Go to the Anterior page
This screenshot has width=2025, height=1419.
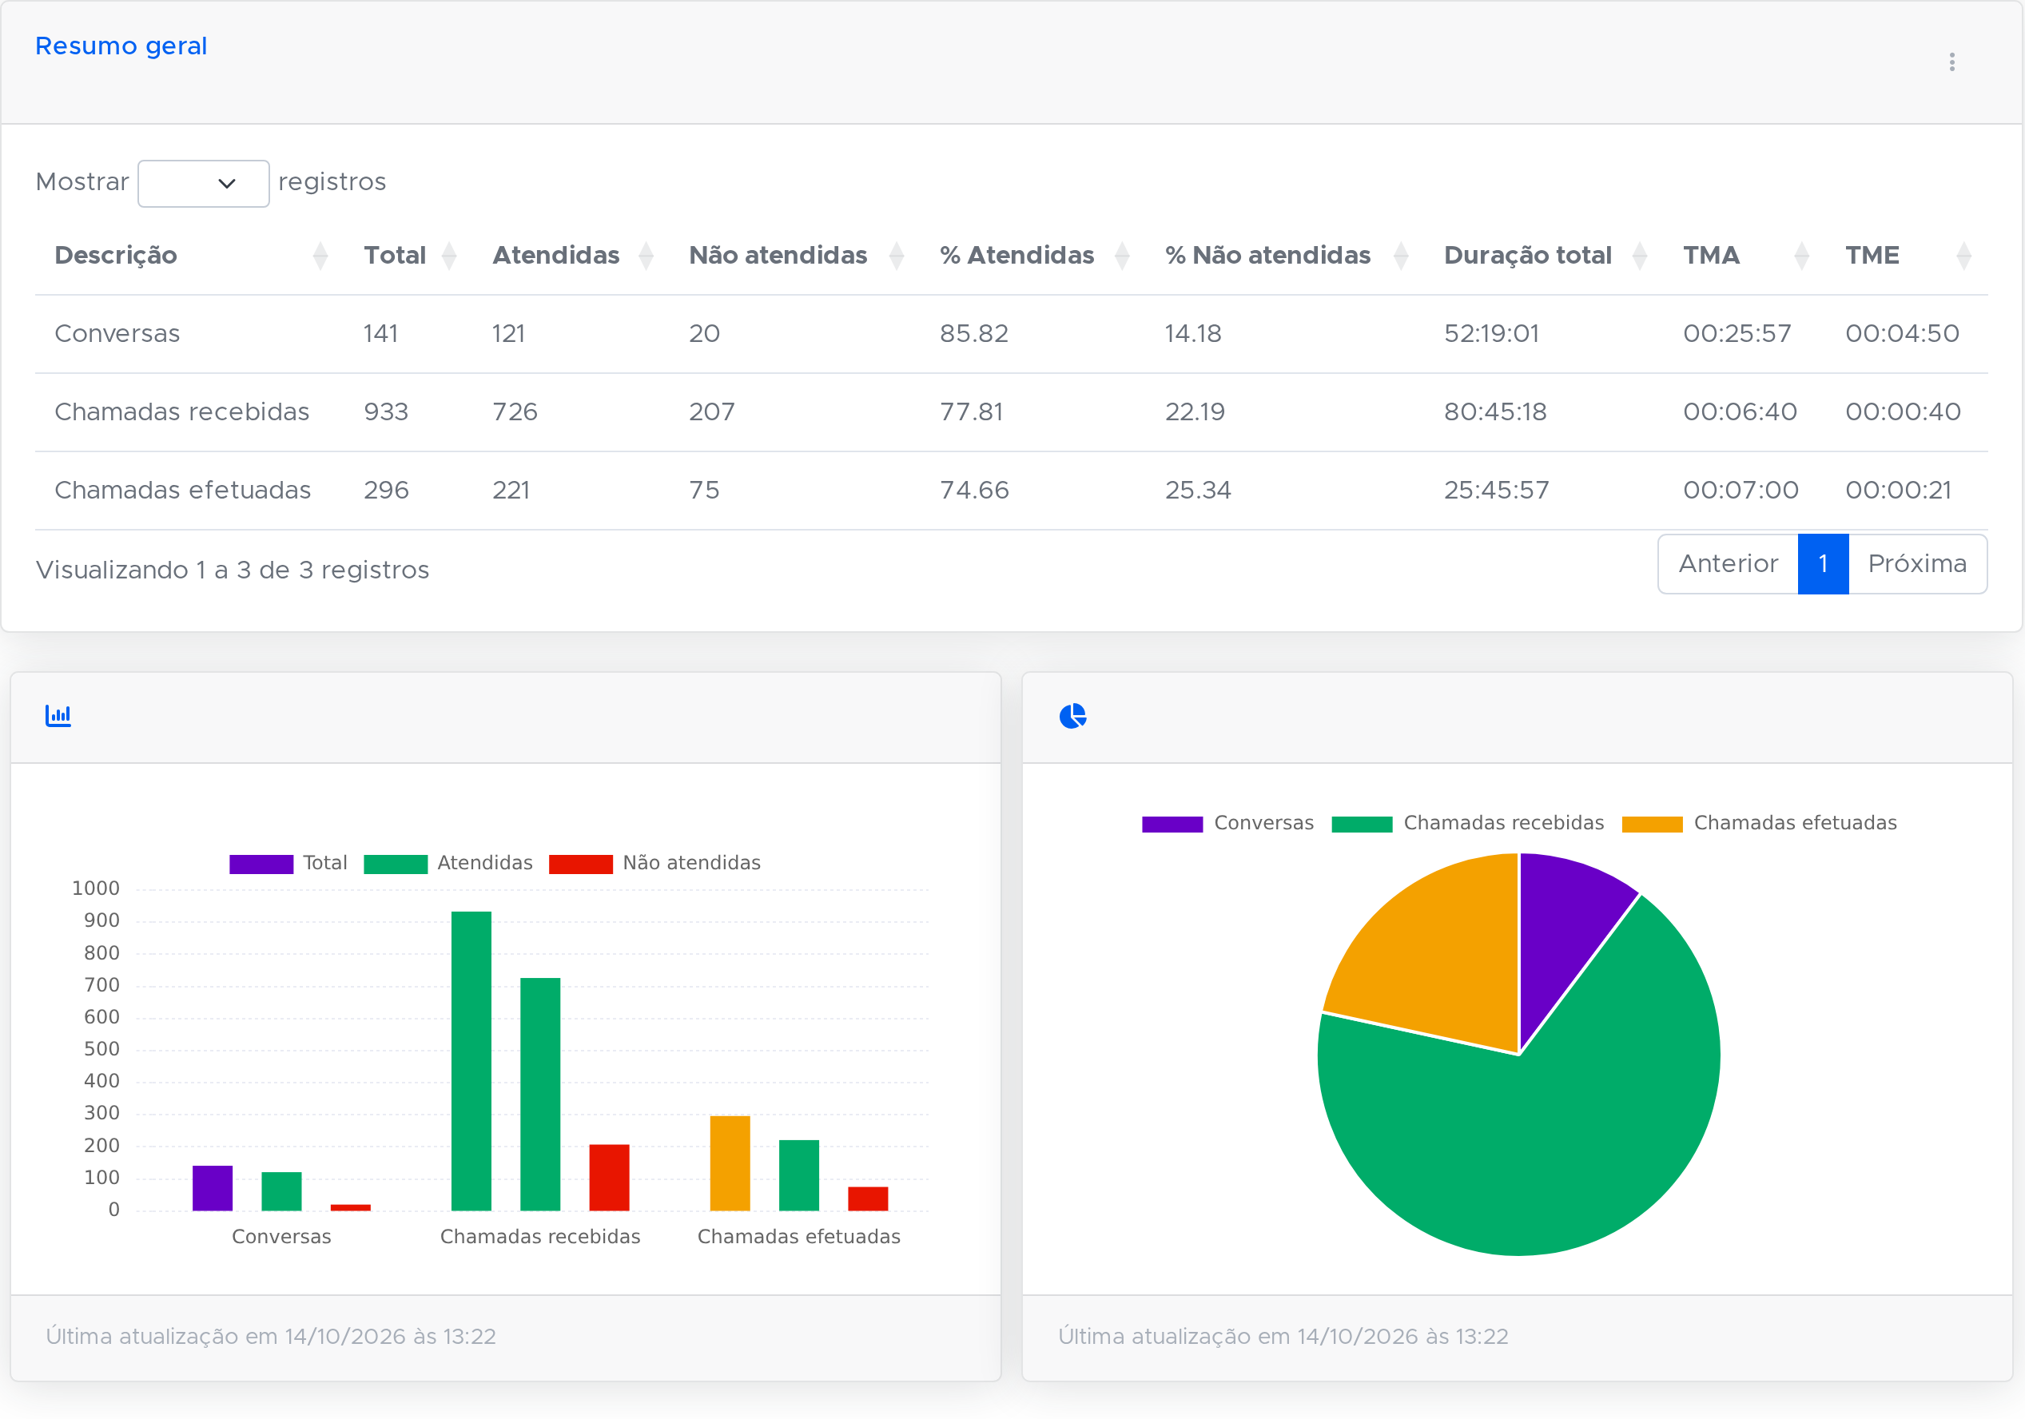pos(1728,564)
